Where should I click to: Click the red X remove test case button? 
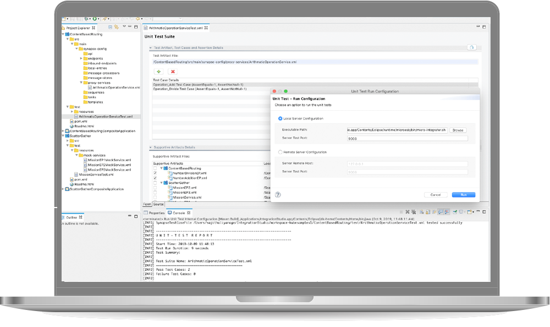[x=172, y=72]
